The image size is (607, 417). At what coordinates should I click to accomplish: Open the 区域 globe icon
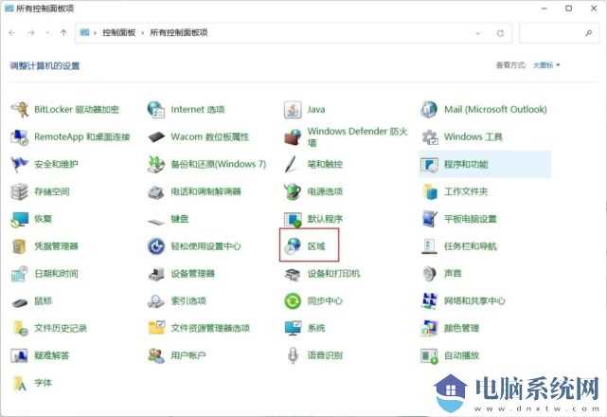point(293,246)
